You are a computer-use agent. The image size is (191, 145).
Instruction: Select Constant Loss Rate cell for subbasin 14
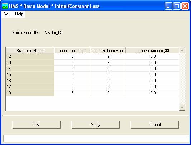[x=108, y=69]
